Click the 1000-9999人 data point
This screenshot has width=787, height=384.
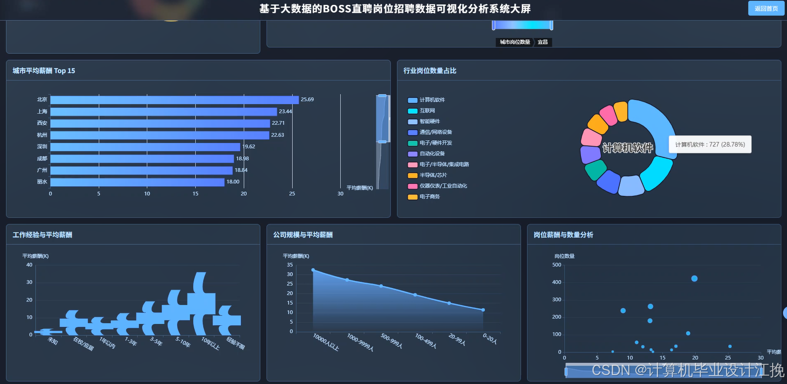[347, 280]
